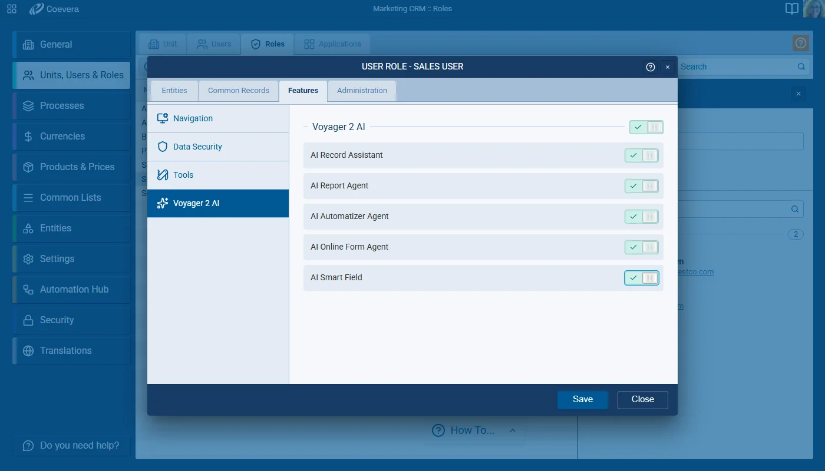Open Common Lists in the sidebar

click(71, 198)
